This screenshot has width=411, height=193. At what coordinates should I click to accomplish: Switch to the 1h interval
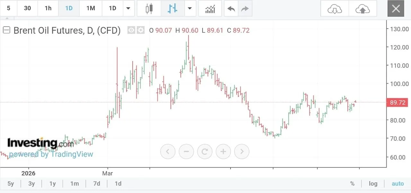tap(48, 8)
